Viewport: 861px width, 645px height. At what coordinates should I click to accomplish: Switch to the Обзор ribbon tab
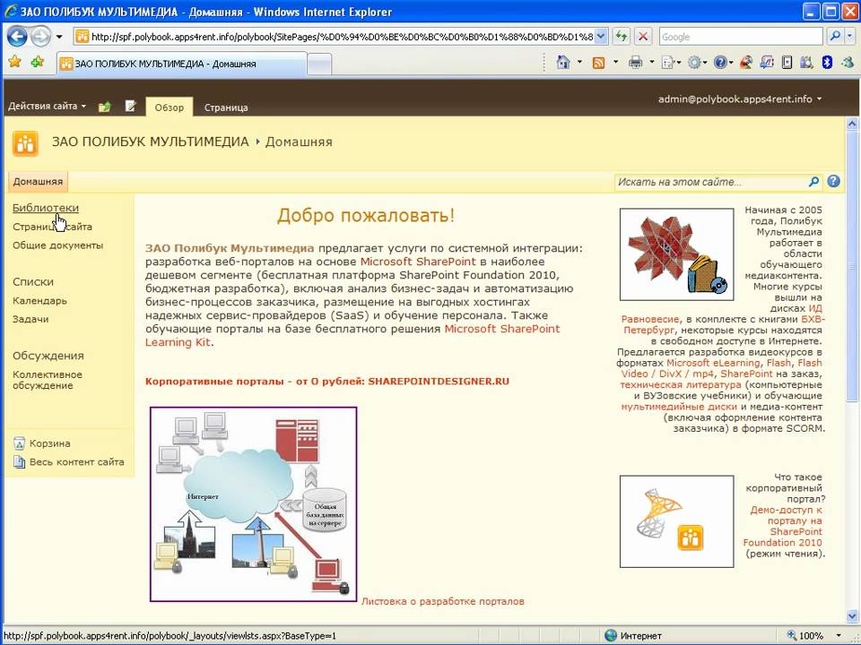pyautogui.click(x=170, y=107)
